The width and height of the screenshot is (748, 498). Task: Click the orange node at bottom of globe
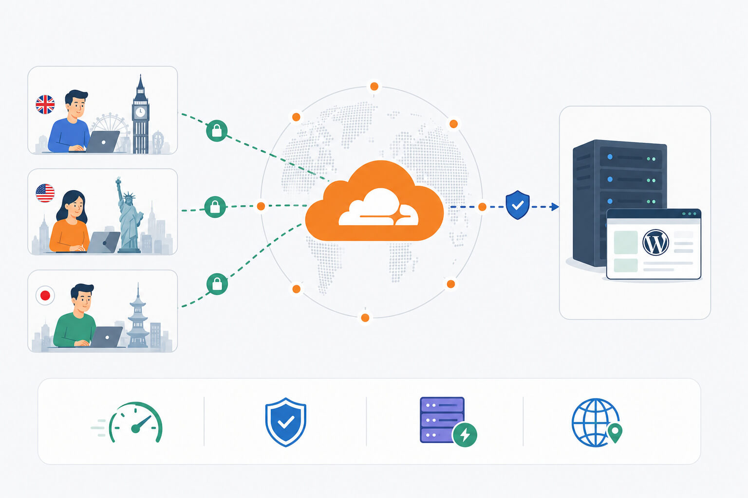coord(365,318)
